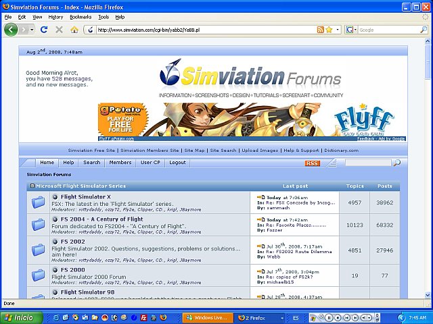Reload the page with the refresh icon
The height and width of the screenshot is (324, 433).
[44, 30]
